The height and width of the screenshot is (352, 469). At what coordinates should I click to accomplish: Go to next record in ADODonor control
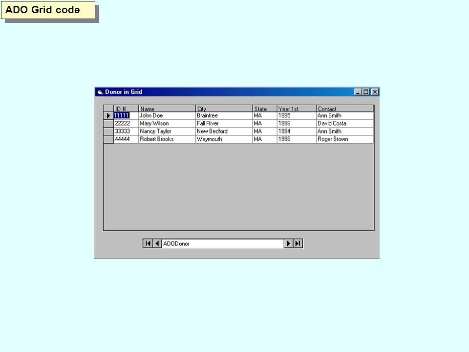(x=288, y=243)
